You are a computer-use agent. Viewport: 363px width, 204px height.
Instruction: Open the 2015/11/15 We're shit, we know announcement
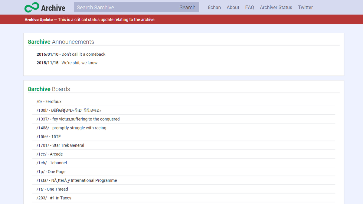[x=67, y=63]
